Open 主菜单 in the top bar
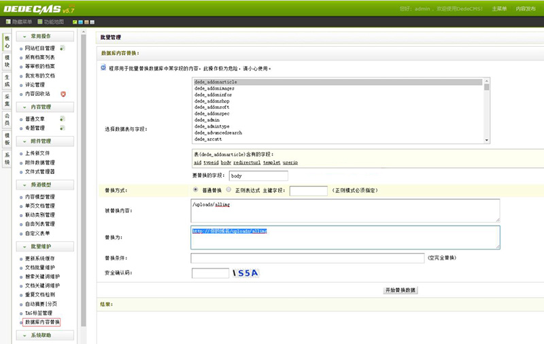Image resolution: width=544 pixels, height=344 pixels. tap(499, 9)
